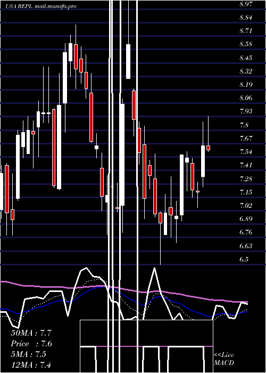266x373 pixels.
Task: Click the 8.84 price axis label
Action: pos(246,18)
